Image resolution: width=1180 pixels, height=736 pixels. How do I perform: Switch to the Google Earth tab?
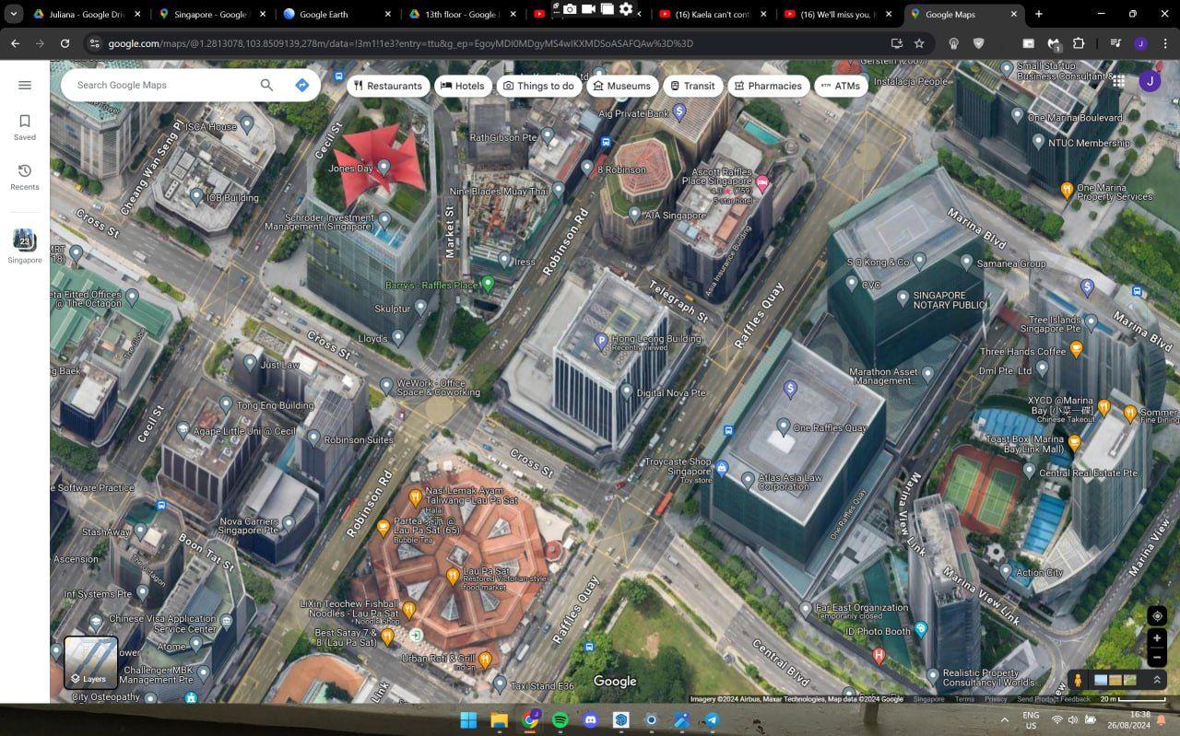pos(337,14)
